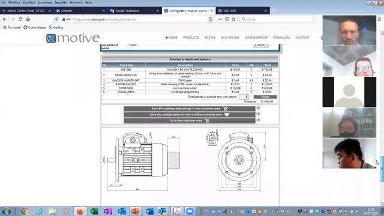Toggle reader view icon in address bar
This screenshot has height=216, width=384.
(211, 19)
